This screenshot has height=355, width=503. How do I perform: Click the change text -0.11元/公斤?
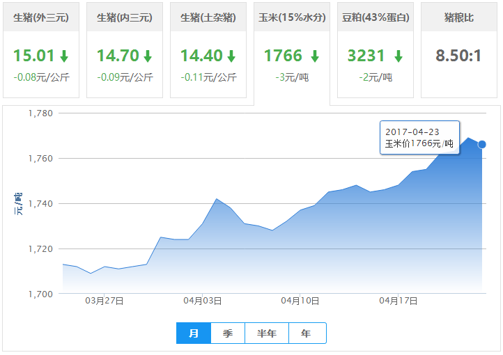point(208,77)
